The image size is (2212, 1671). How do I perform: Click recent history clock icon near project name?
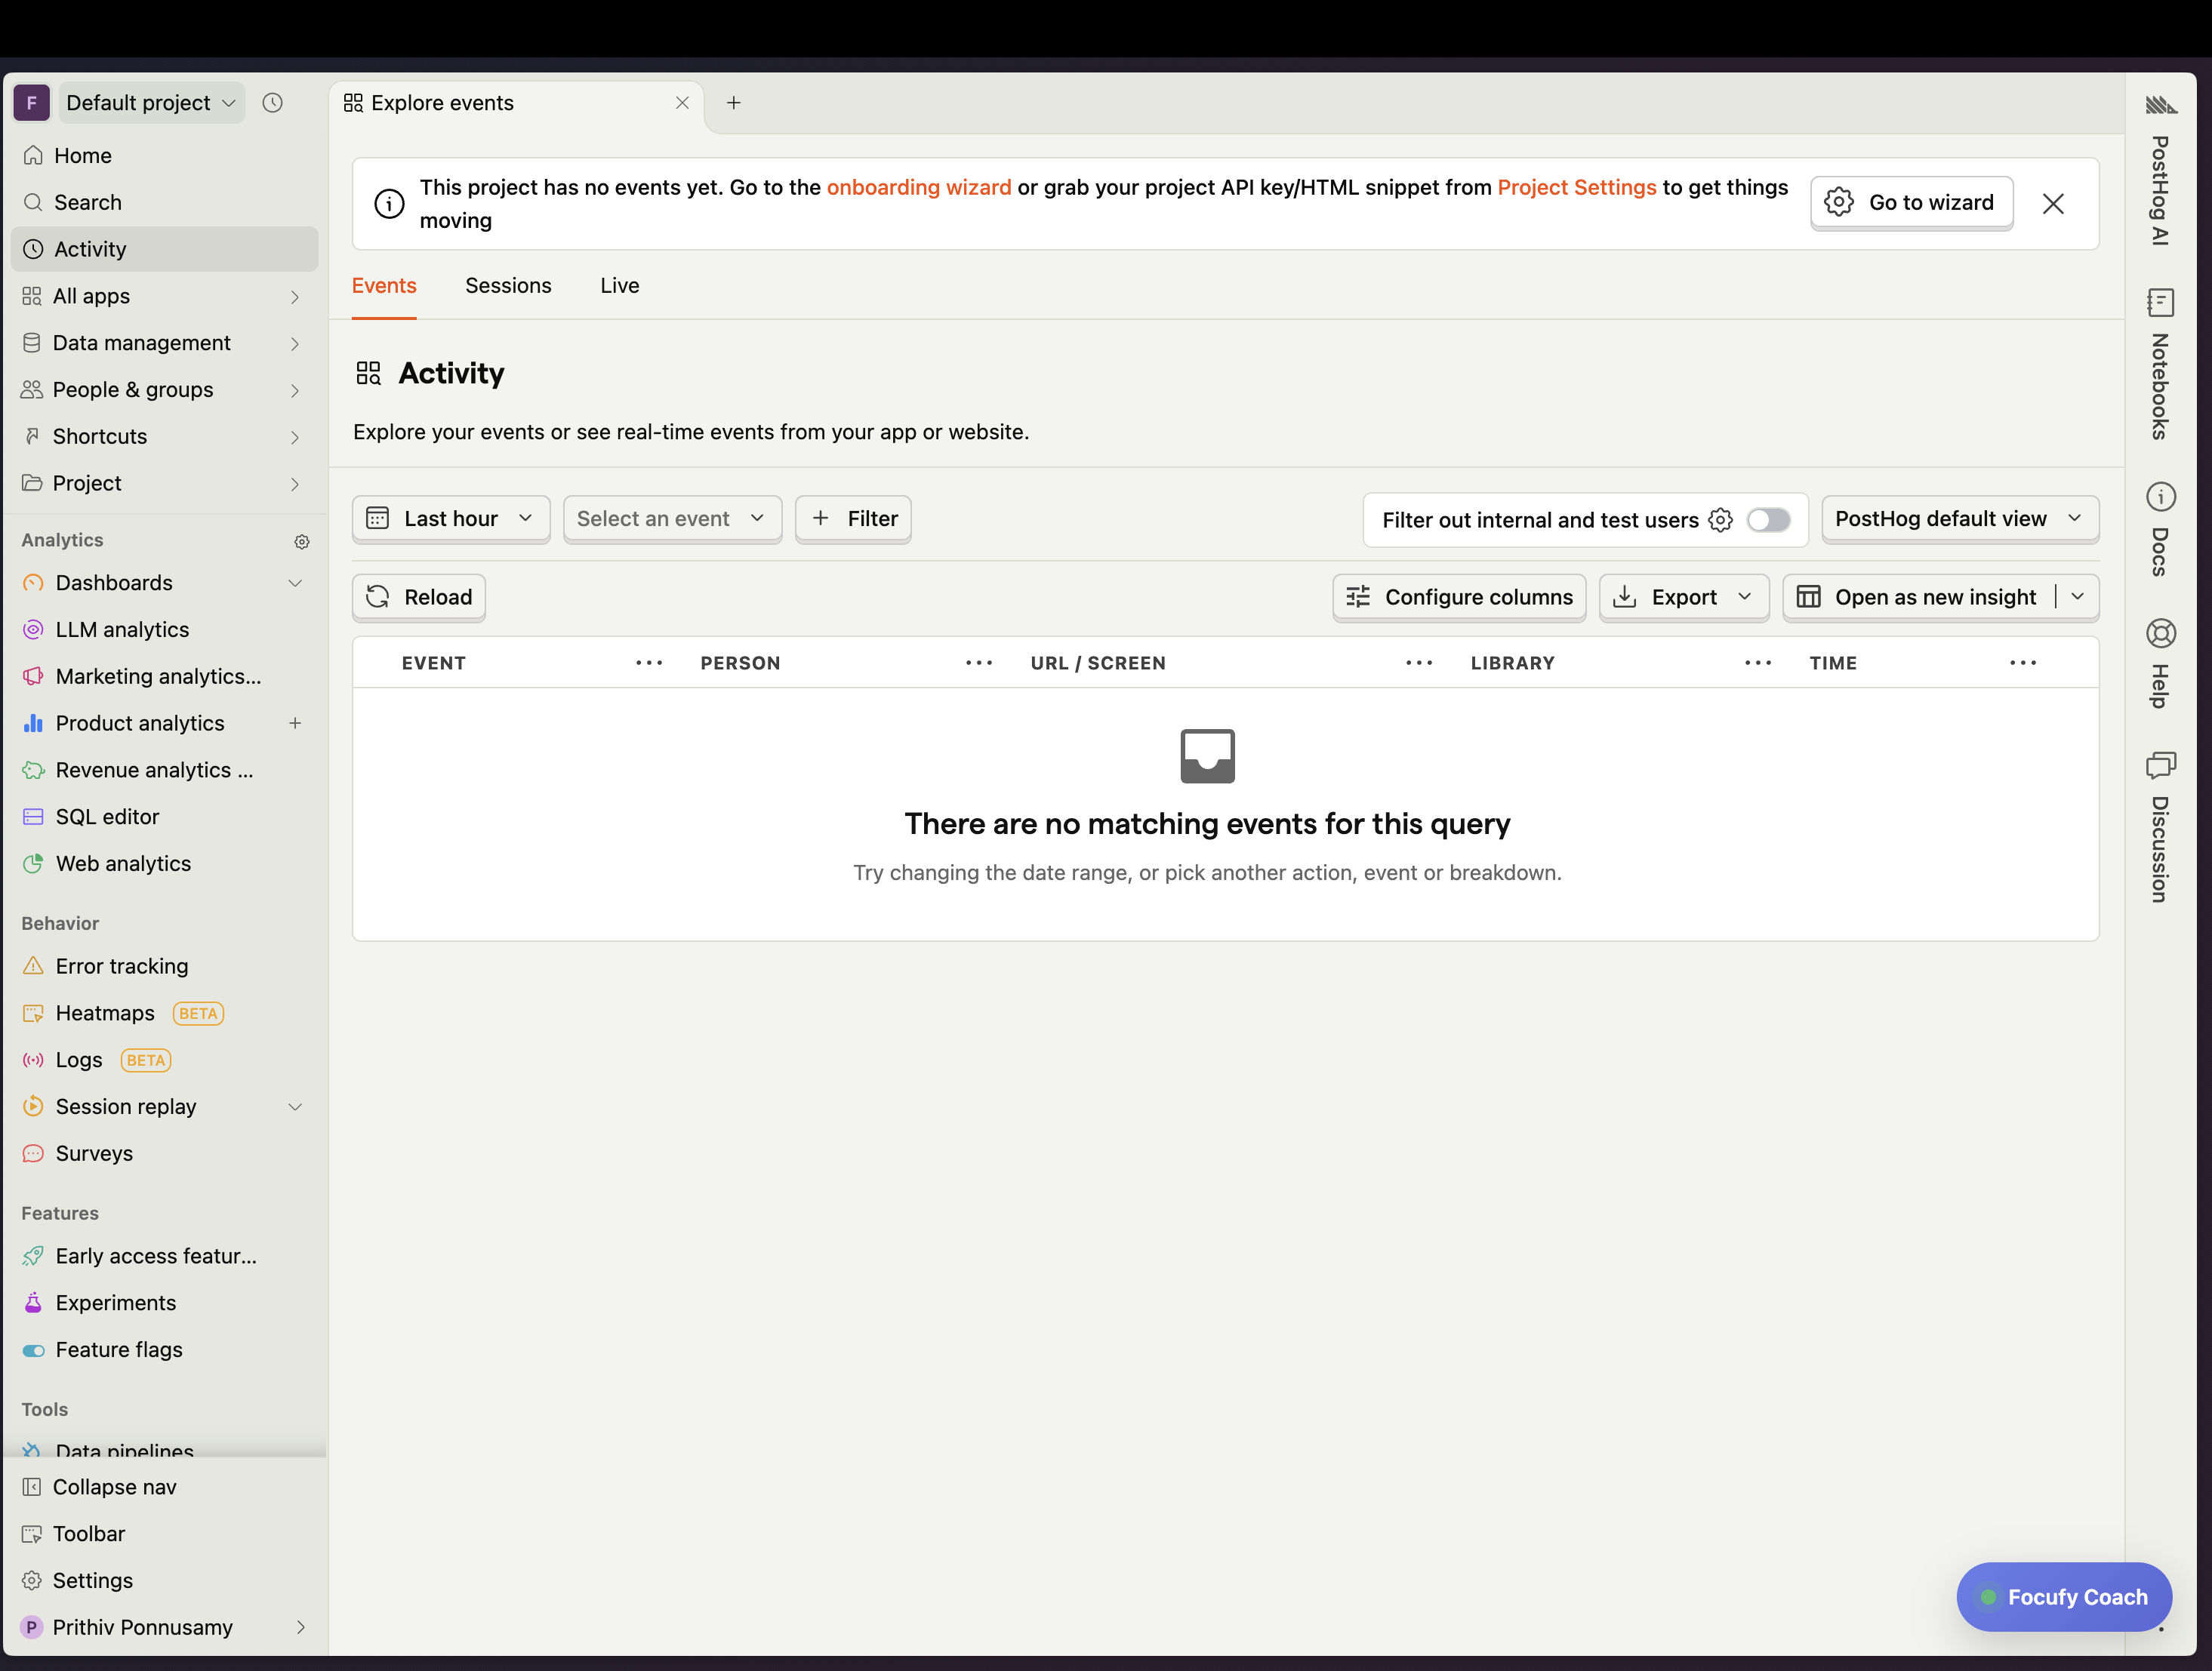pos(272,103)
